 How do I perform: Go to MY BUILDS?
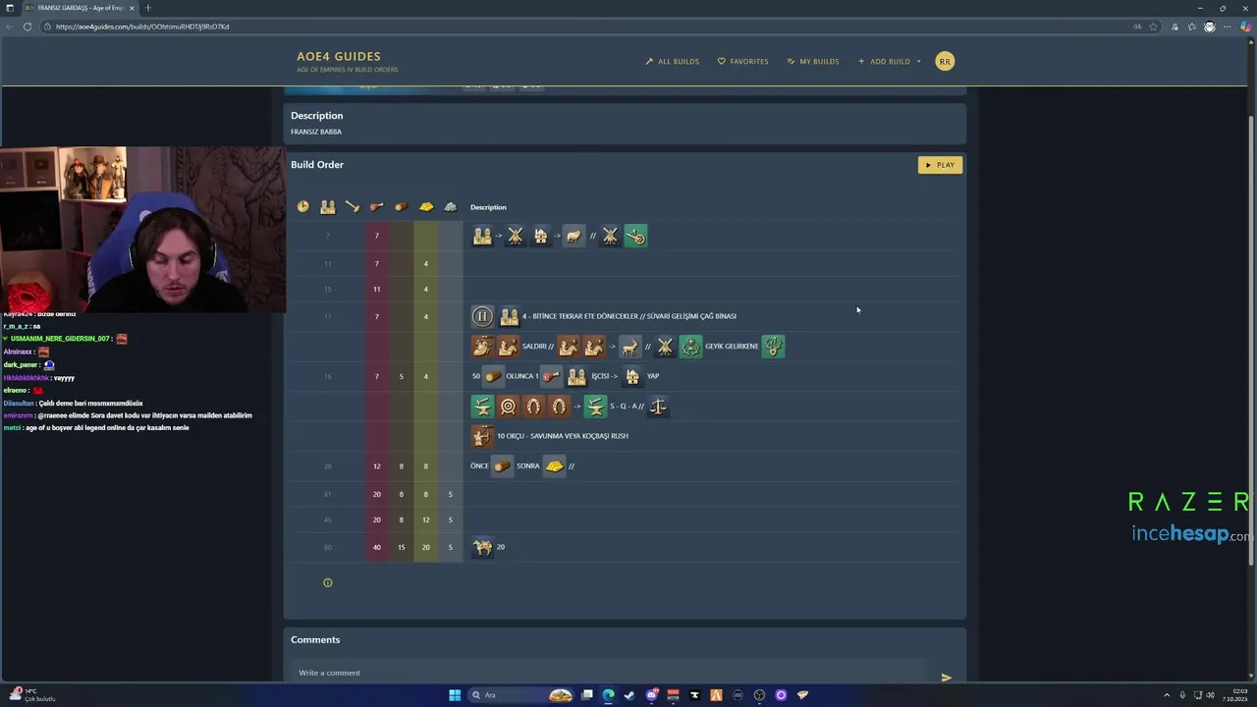coord(813,61)
